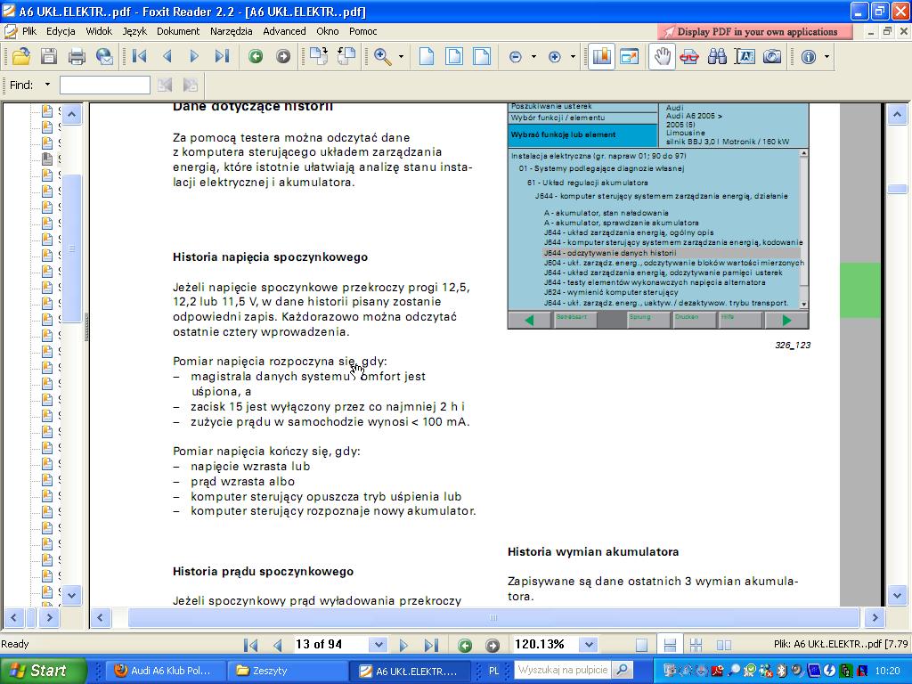Open the Język menu
This screenshot has height=684, width=912.
(134, 31)
